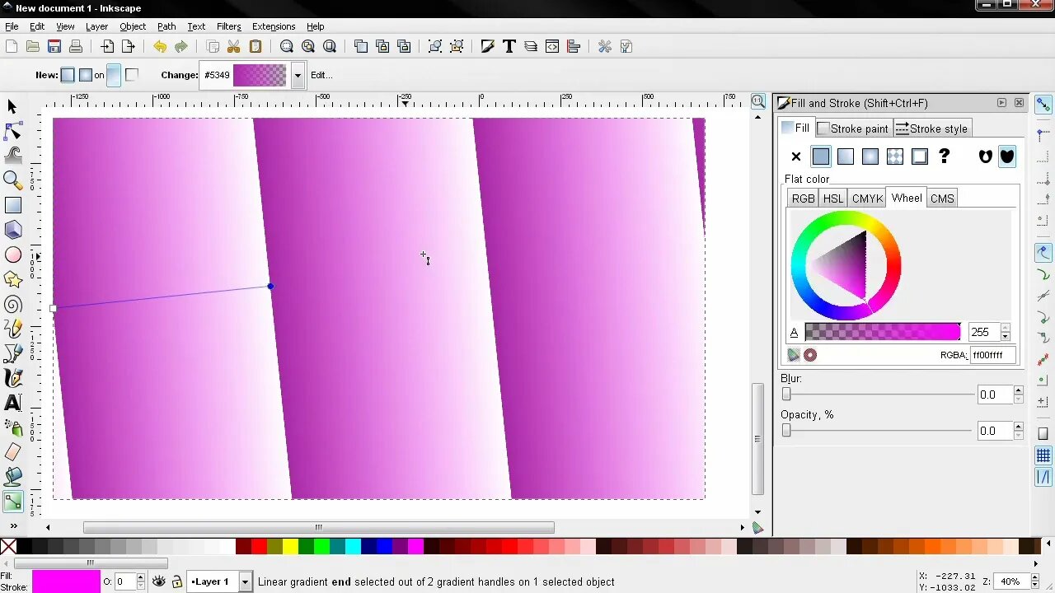Screen dimensions: 1055x593
Task: Choose Radial gradient fill type
Action: pyautogui.click(x=870, y=156)
